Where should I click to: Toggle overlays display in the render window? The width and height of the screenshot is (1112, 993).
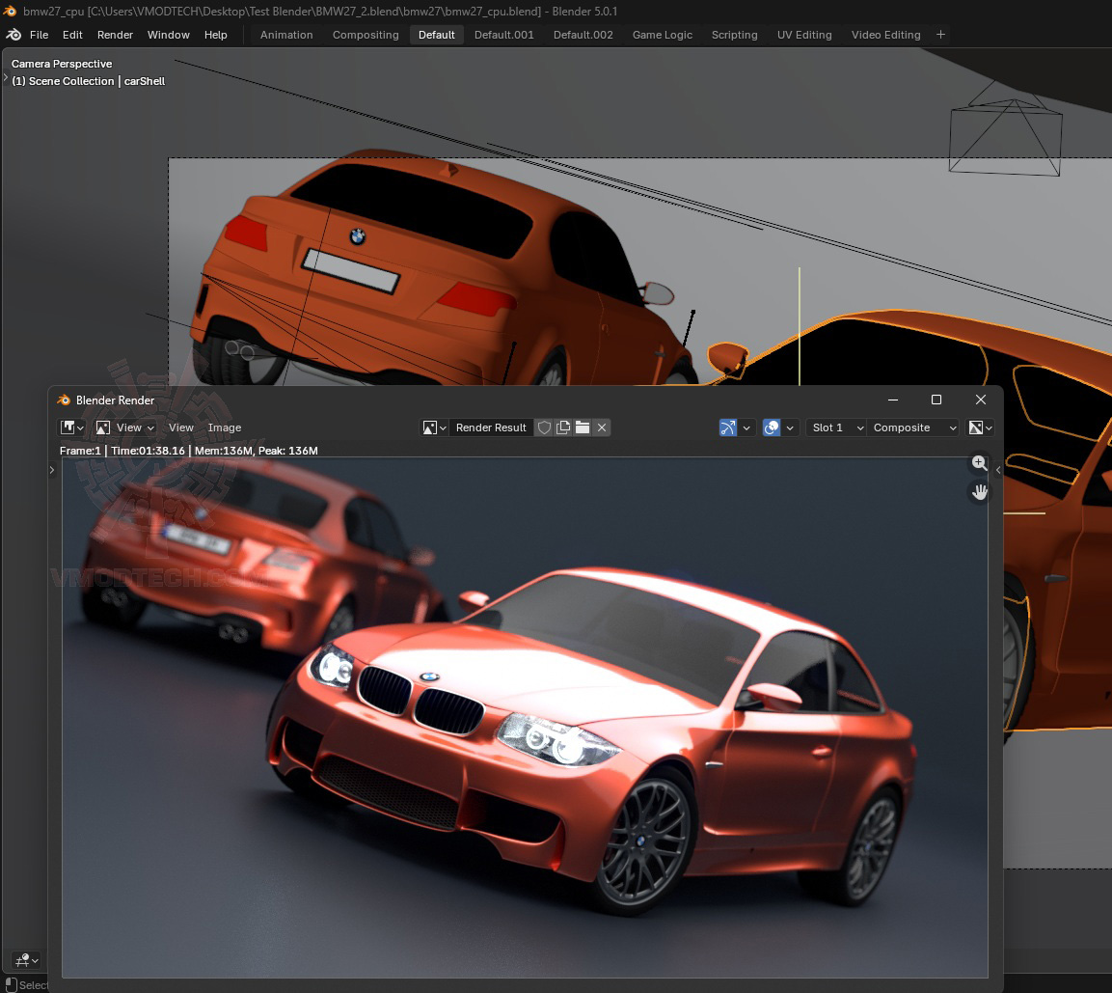772,428
